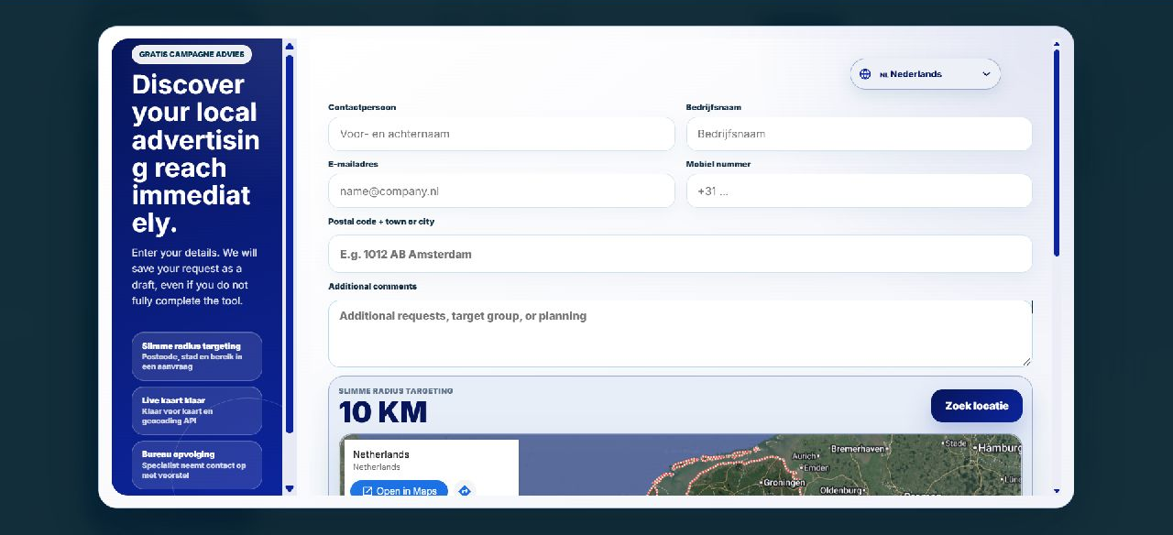Click the Zoek locatie button
The image size is (1173, 535).
tap(977, 406)
